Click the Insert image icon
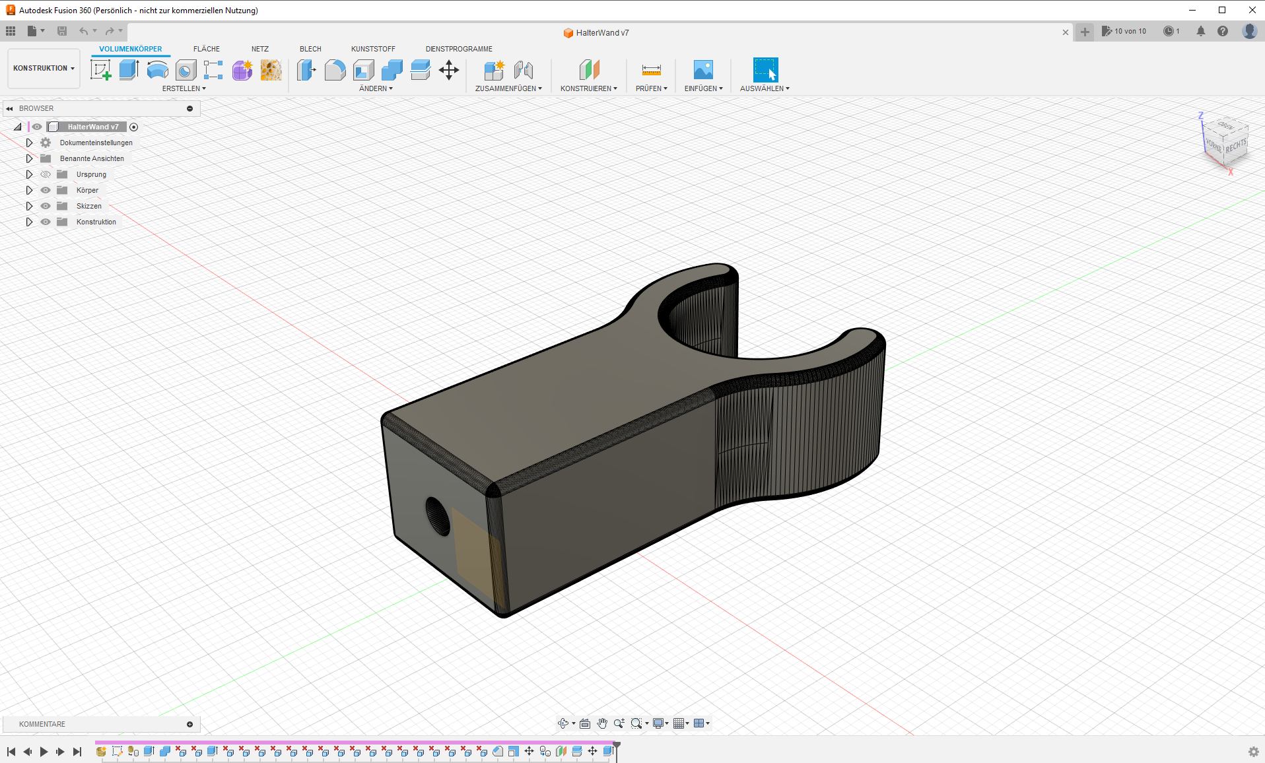Viewport: 1265px width, 763px height. coord(703,70)
